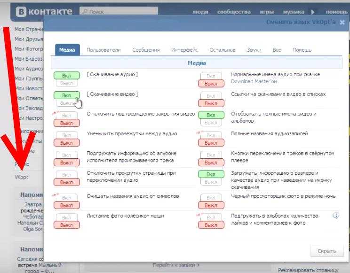Click the info icon near photo likes option

[x=336, y=216]
